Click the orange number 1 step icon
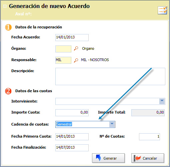 [x=8, y=27]
